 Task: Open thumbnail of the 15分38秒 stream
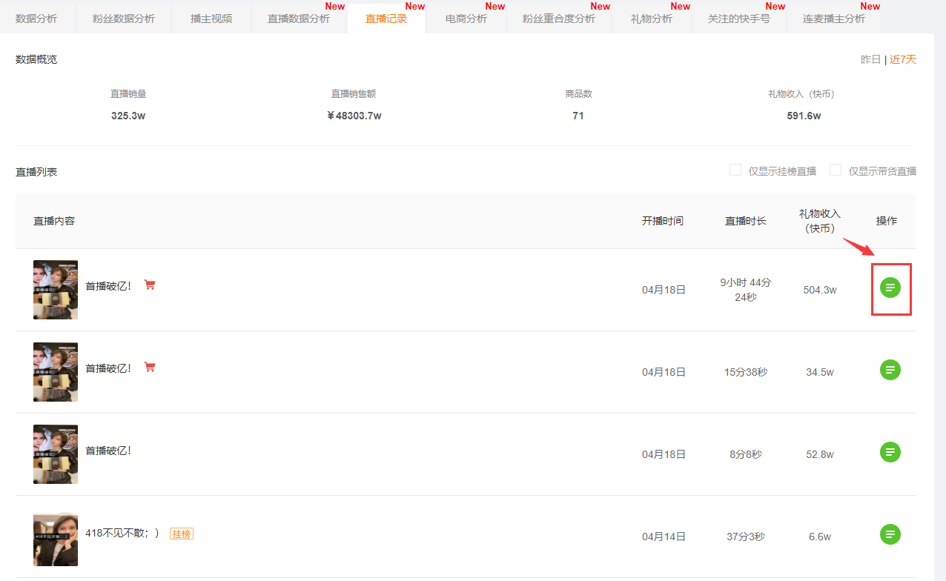[56, 372]
